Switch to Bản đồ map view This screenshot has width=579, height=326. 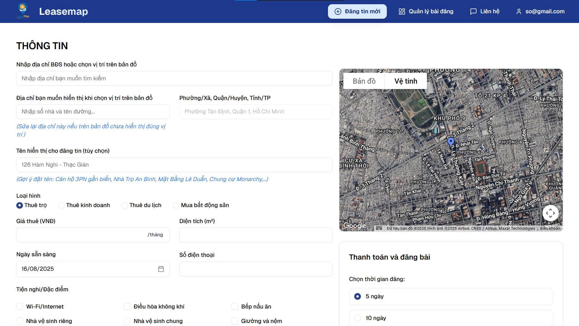[x=364, y=81]
